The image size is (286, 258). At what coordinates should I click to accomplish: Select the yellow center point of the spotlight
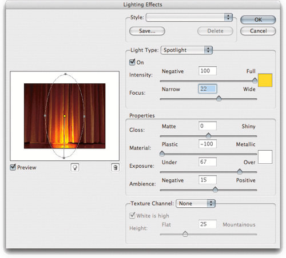point(65,116)
